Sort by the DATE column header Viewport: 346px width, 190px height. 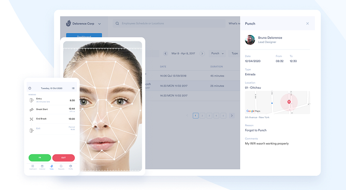tap(163, 66)
